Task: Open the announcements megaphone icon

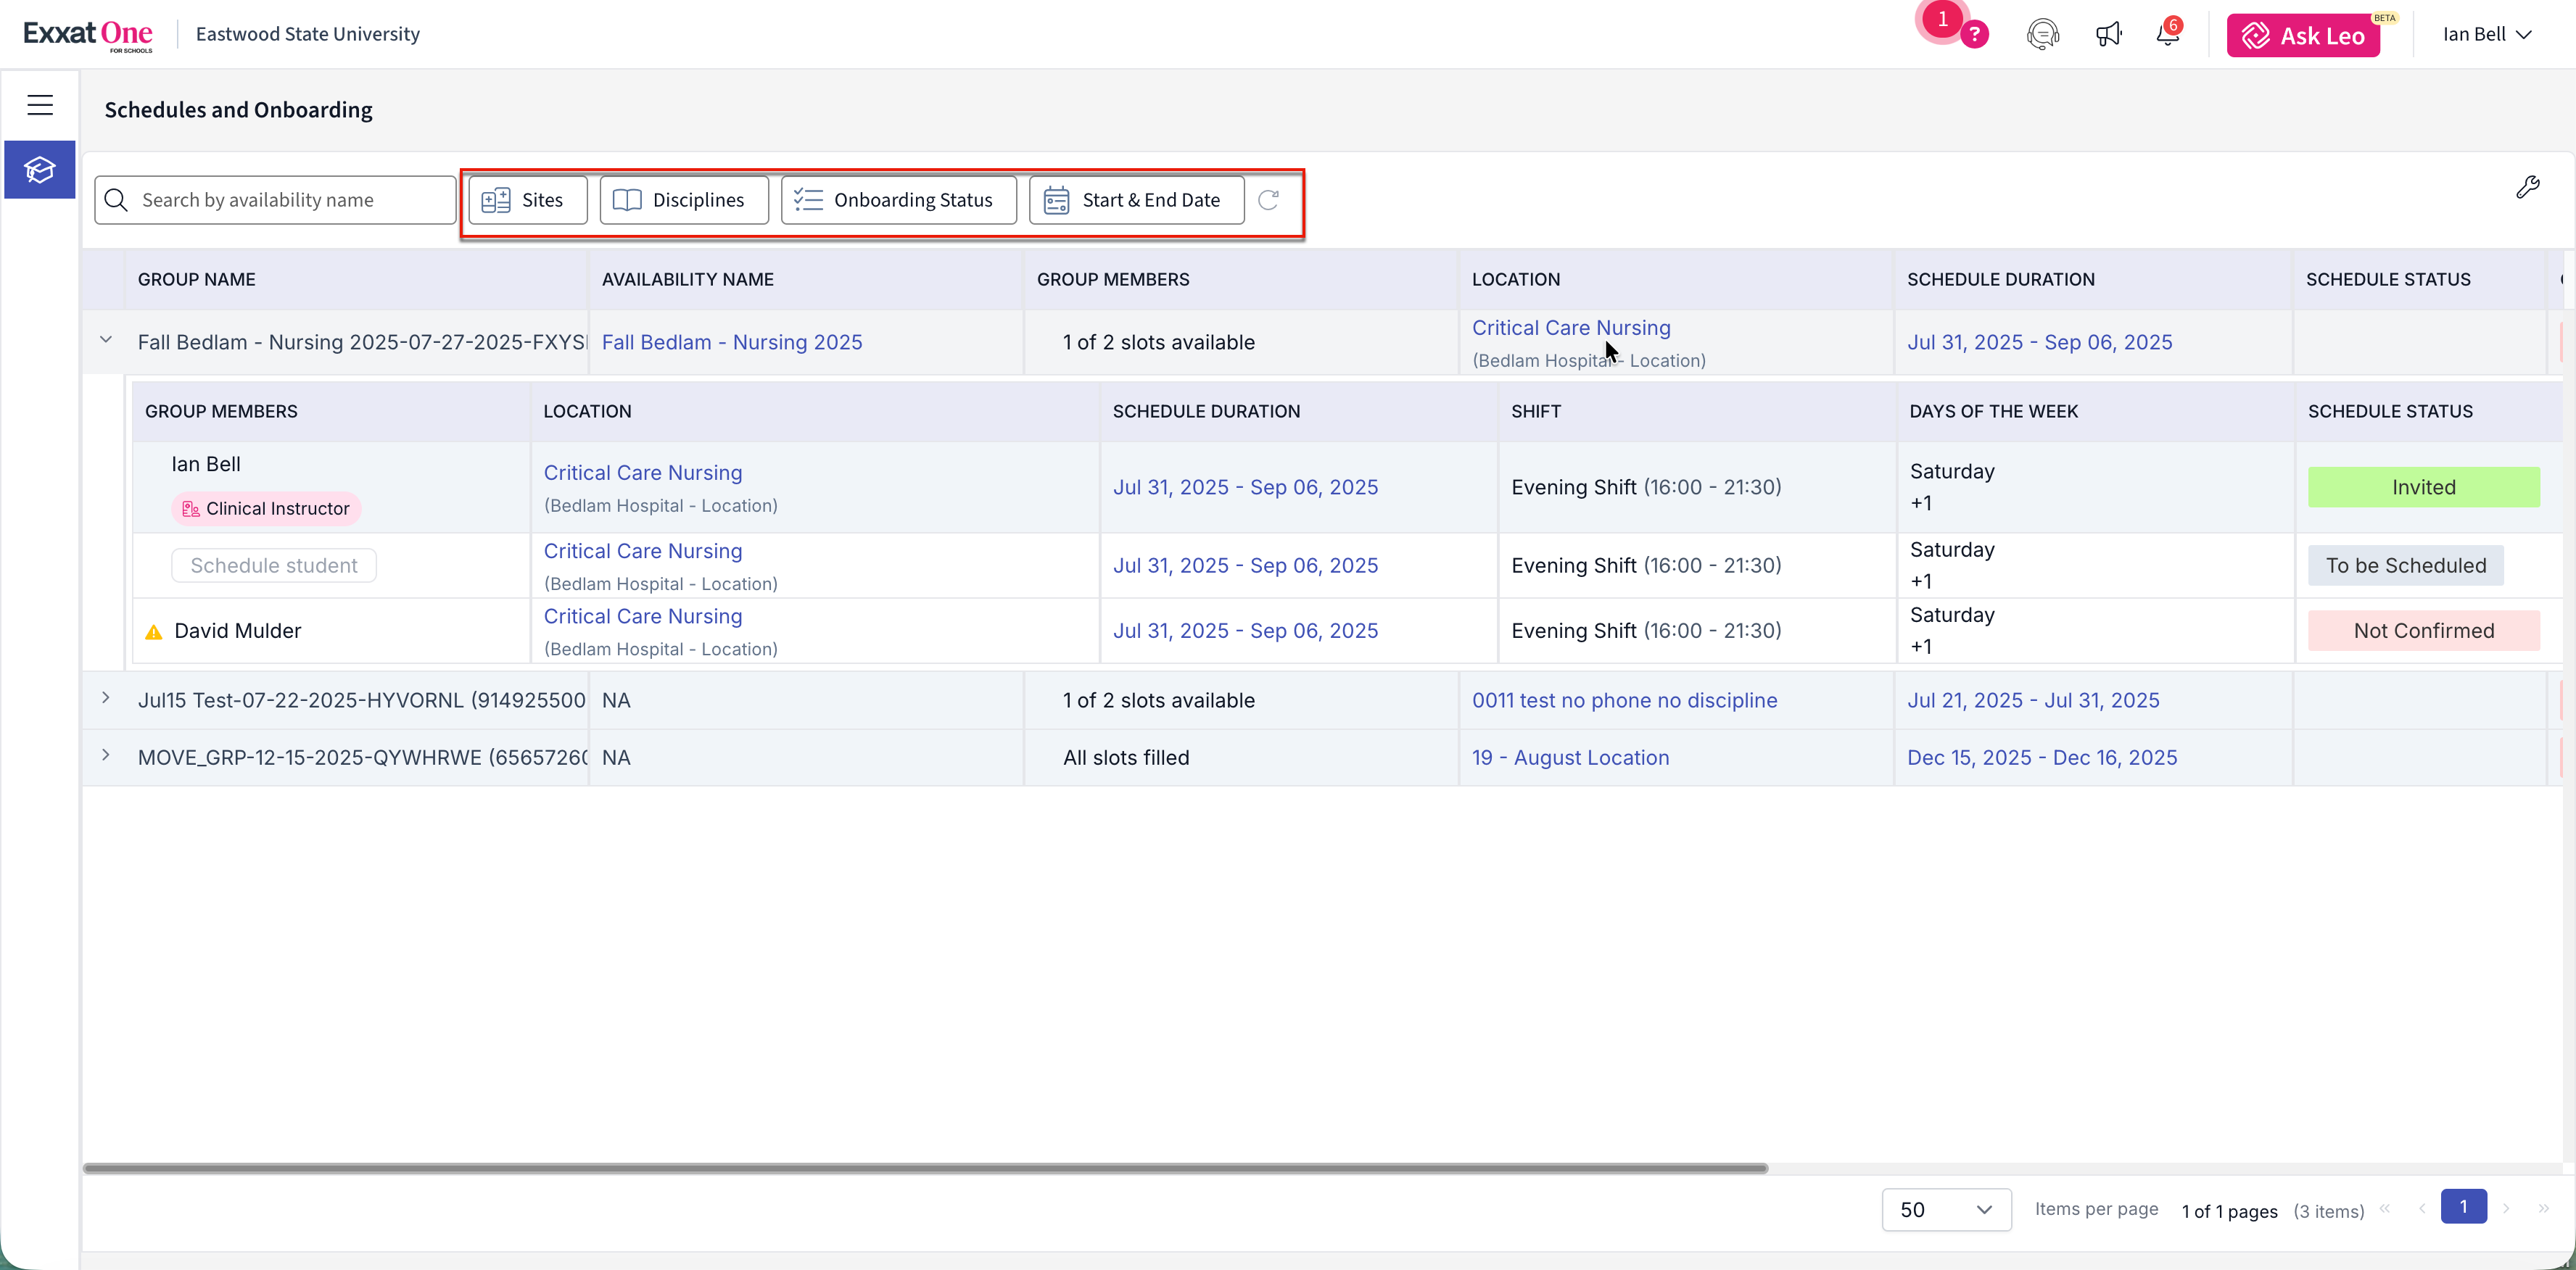Action: click(x=2108, y=35)
